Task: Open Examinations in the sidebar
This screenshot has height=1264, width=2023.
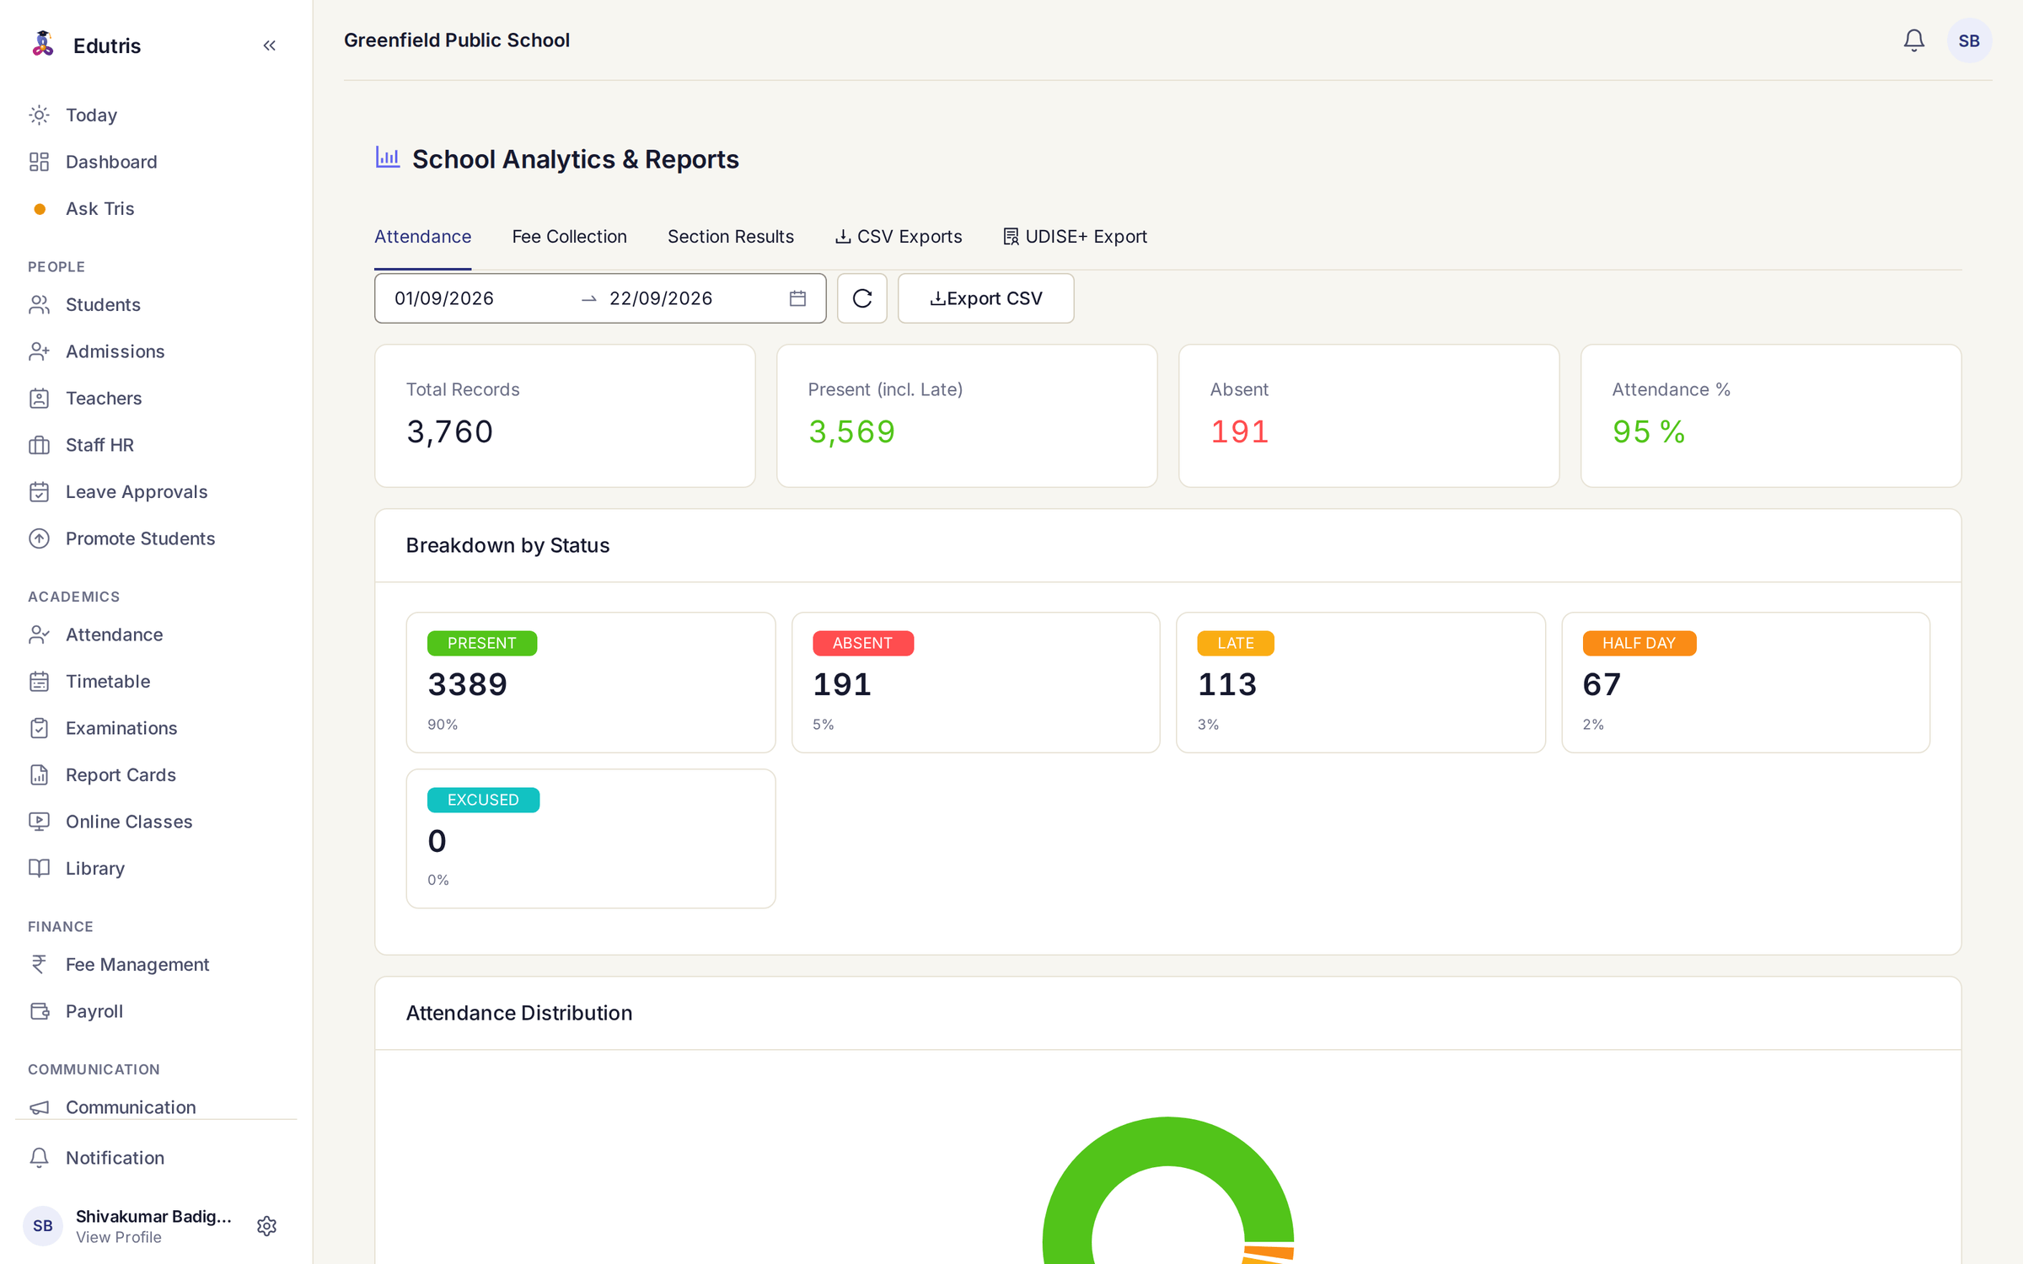Action: 156,728
